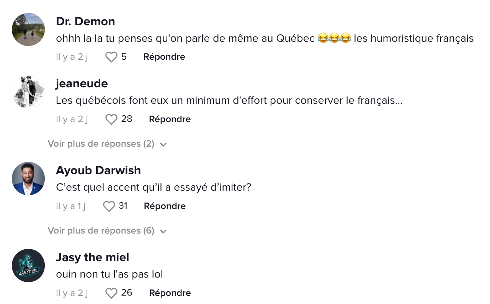The image size is (490, 304).
Task: Open the Jasy the miel gaming logo avatar
Action: [28, 266]
